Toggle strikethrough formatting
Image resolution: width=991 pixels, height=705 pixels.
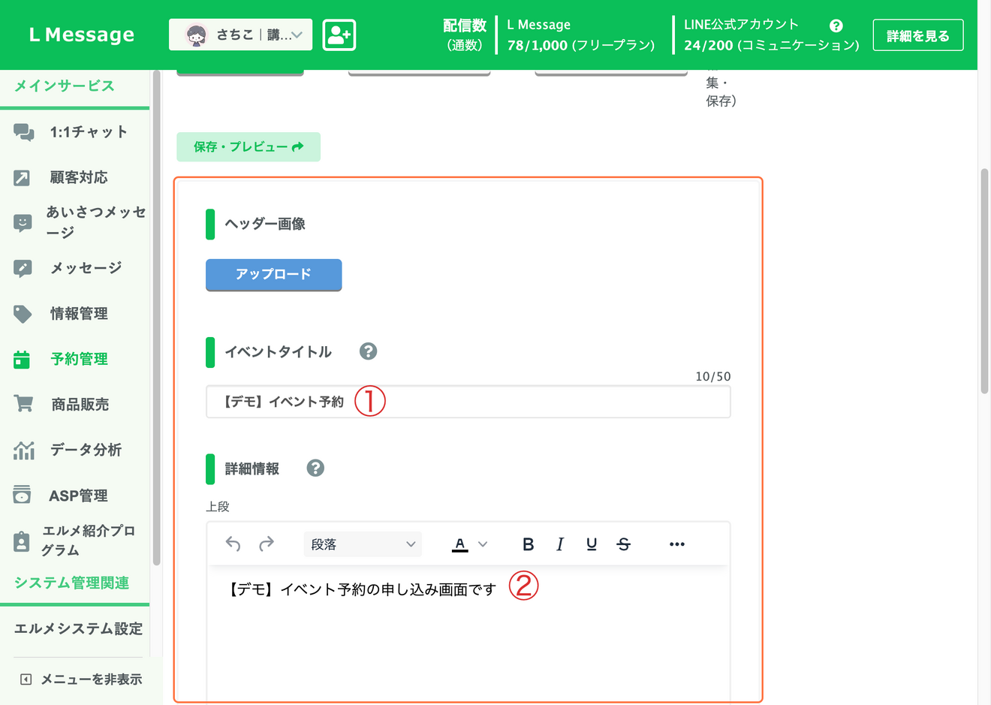tap(623, 544)
